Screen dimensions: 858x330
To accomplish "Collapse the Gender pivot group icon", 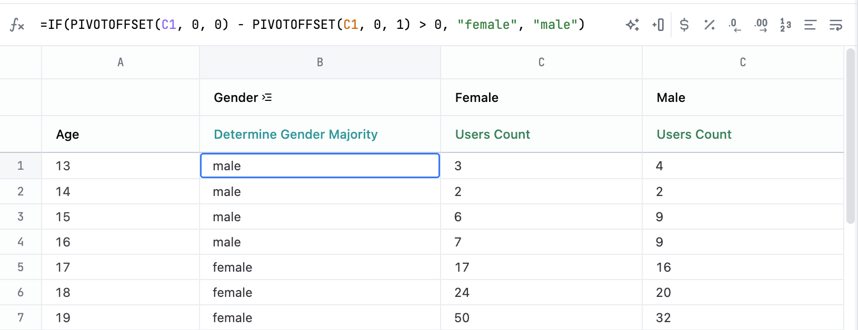I will pyautogui.click(x=267, y=97).
